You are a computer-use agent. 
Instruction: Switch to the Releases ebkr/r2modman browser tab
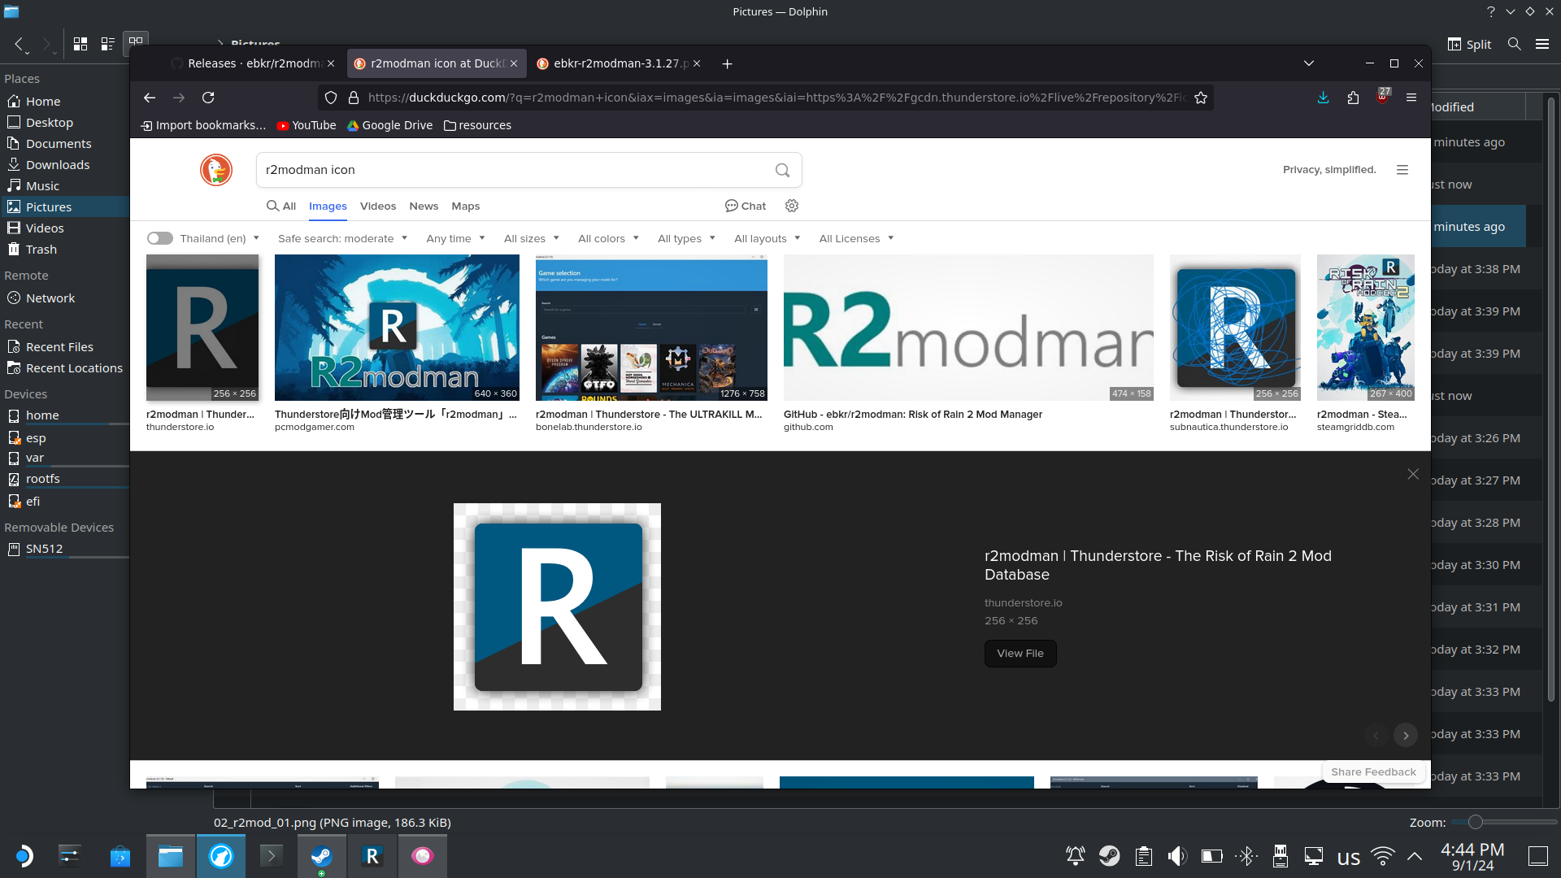253,63
